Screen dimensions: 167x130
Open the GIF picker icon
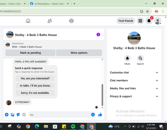click(24, 115)
